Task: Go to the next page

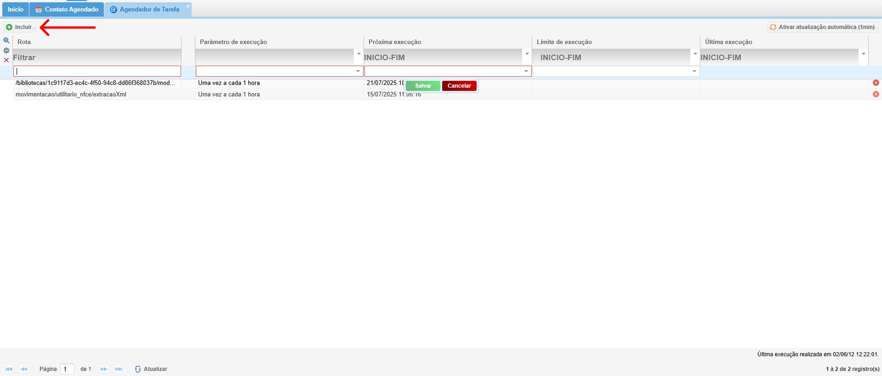Action: 104,369
